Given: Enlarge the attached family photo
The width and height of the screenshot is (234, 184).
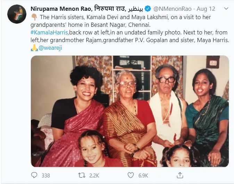Looking at the screenshot, I should (x=129, y=111).
